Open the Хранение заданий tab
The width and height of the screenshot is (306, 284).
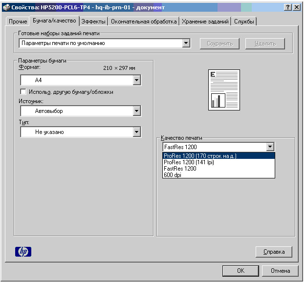pyautogui.click(x=205, y=22)
